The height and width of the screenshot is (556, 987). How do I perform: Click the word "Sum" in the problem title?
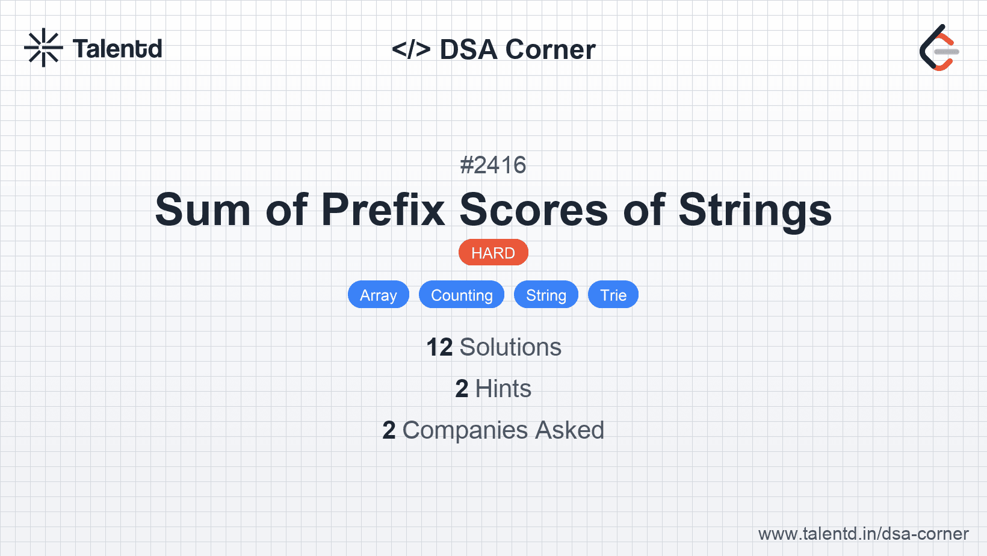202,210
